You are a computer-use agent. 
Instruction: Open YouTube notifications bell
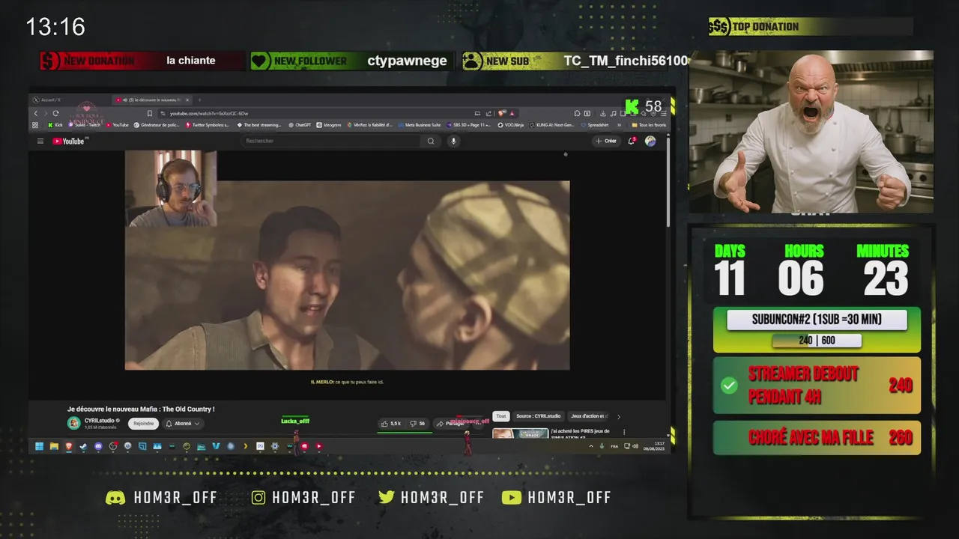pos(631,141)
